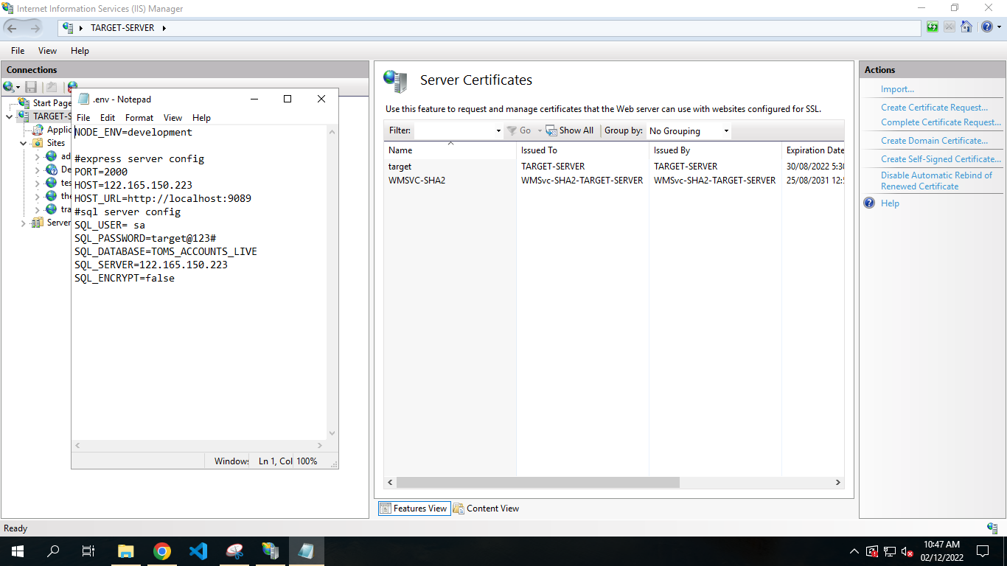Click the Create New Connection globe icon

(x=10, y=87)
